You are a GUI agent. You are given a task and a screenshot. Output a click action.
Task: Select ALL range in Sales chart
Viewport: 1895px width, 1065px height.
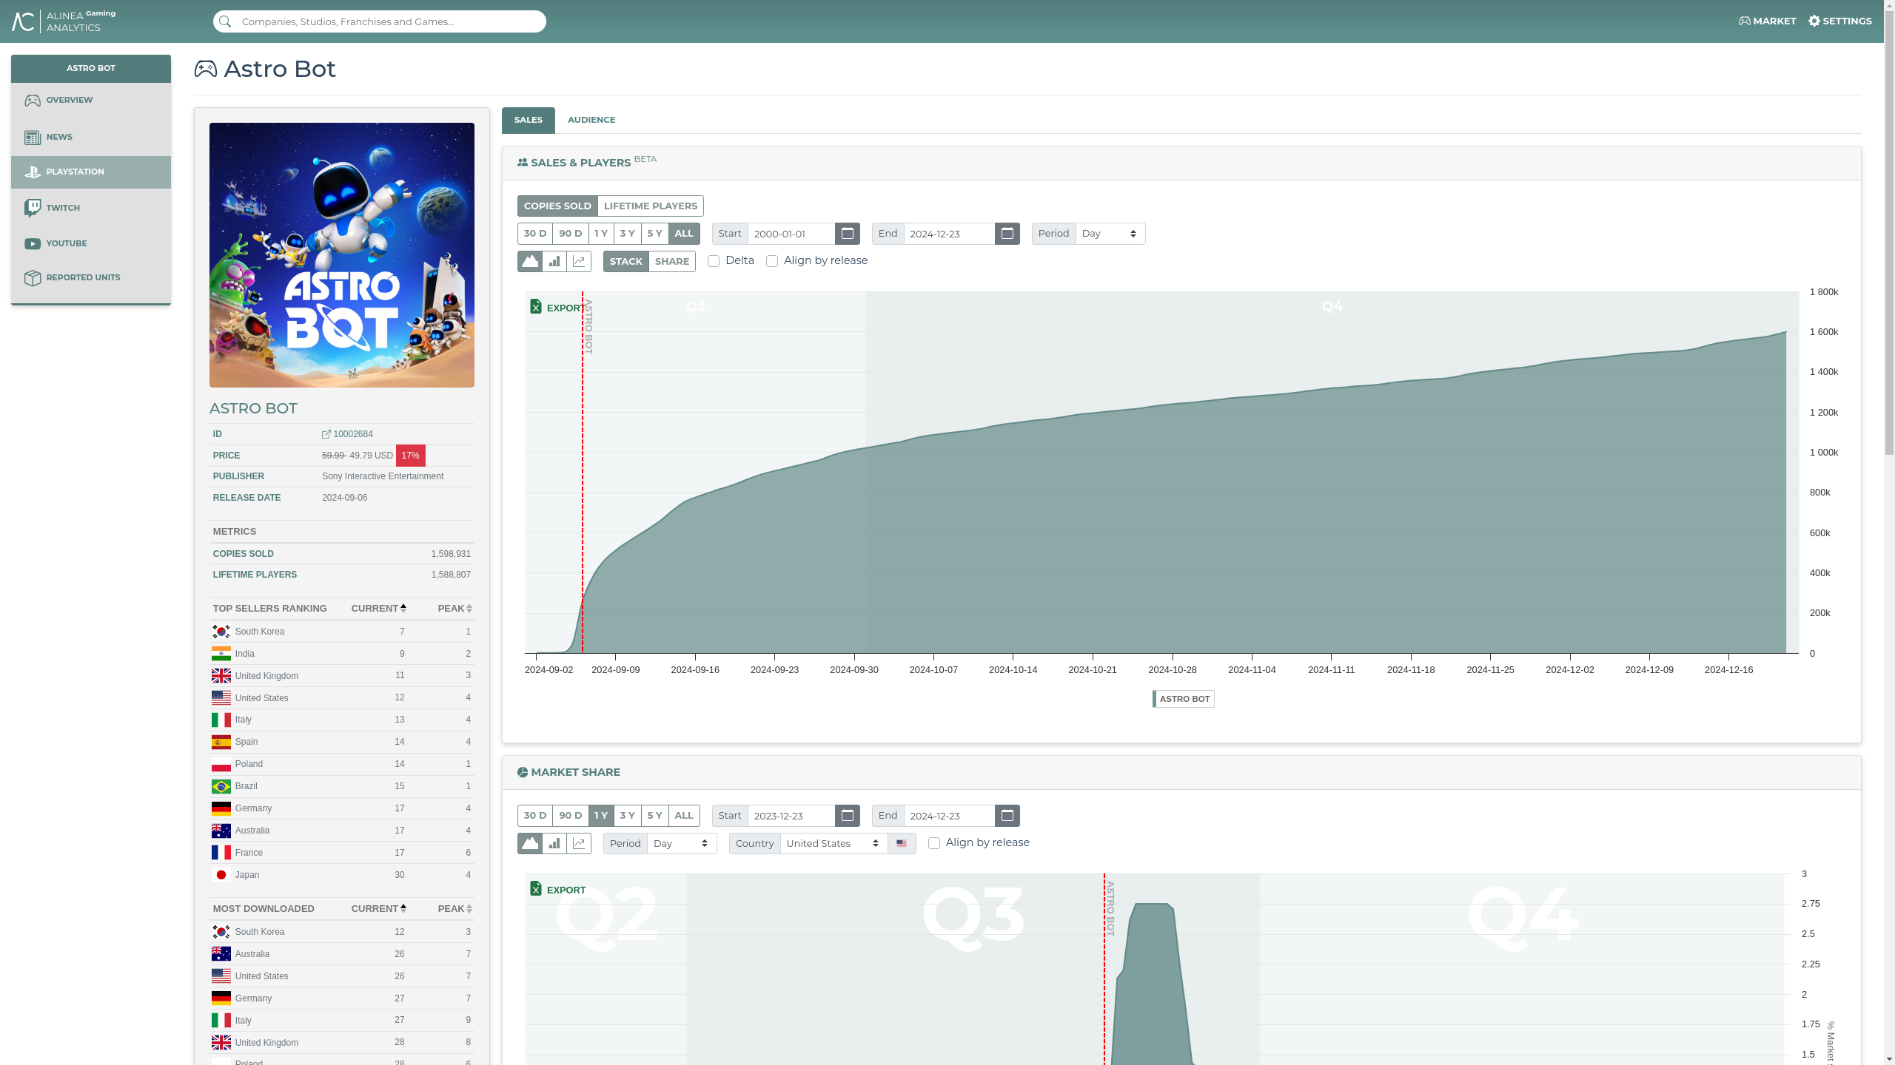pos(684,234)
